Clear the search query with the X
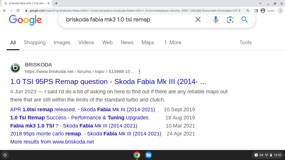The image size is (285, 160). tap(198, 19)
